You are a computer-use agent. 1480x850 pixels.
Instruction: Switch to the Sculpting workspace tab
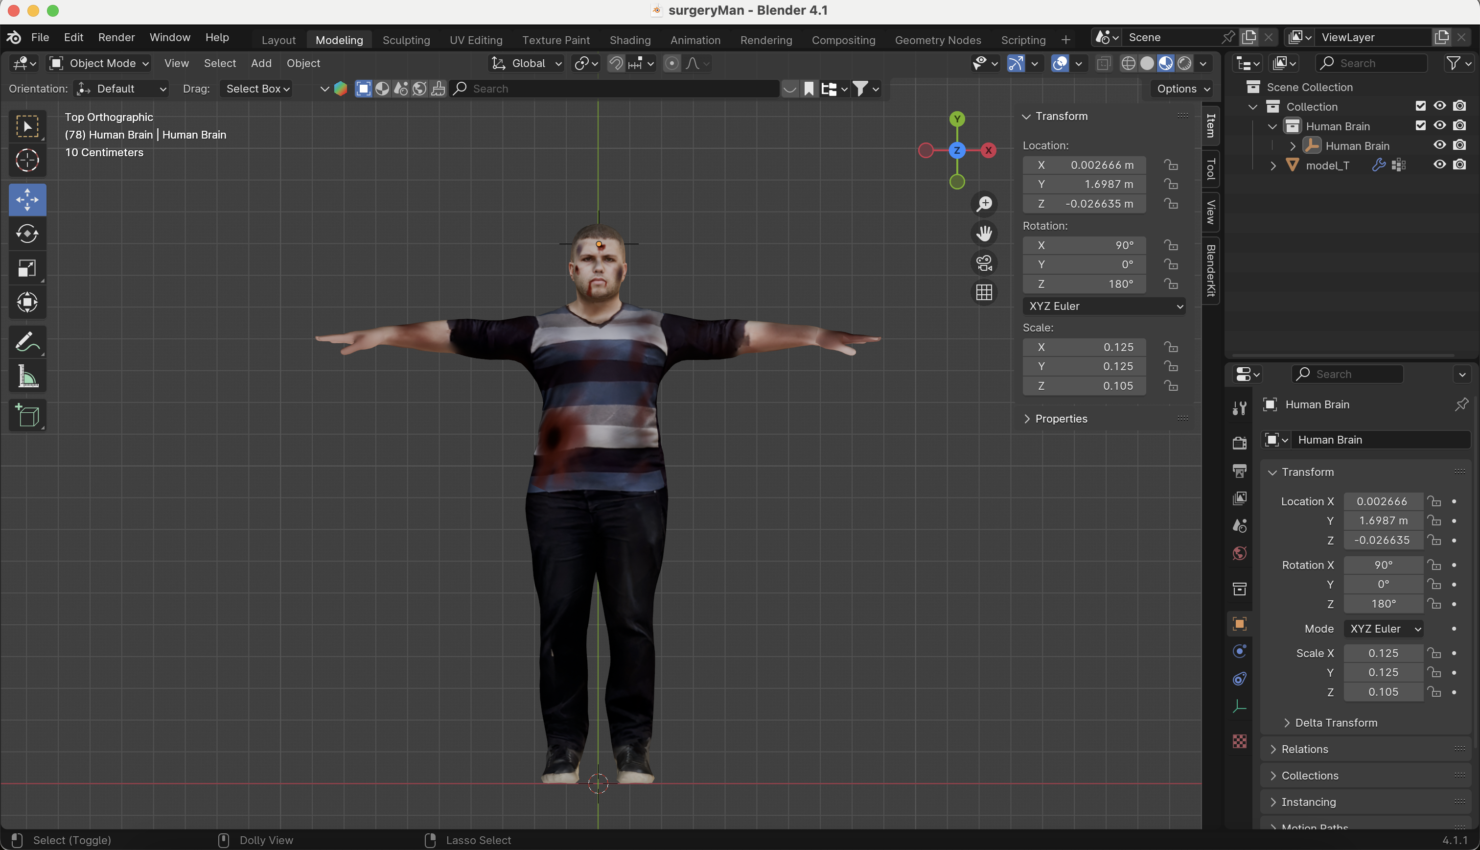(406, 40)
